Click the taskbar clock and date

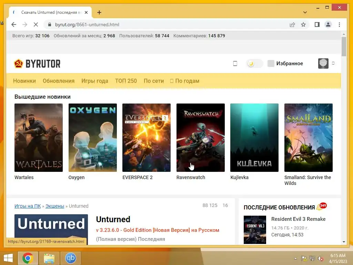(338, 258)
